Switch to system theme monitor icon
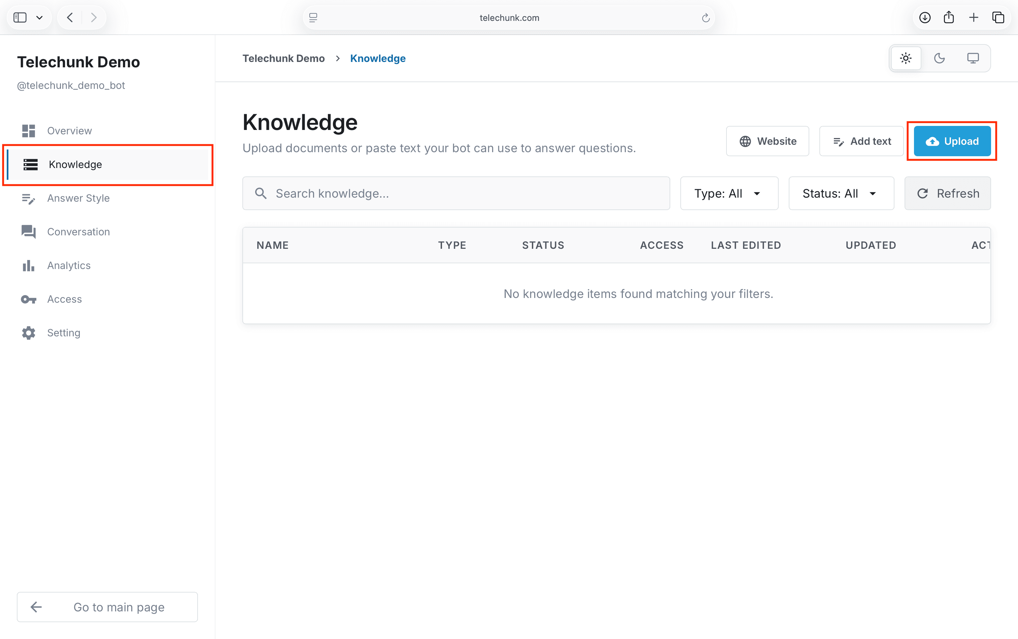Image resolution: width=1018 pixels, height=639 pixels. pyautogui.click(x=973, y=58)
